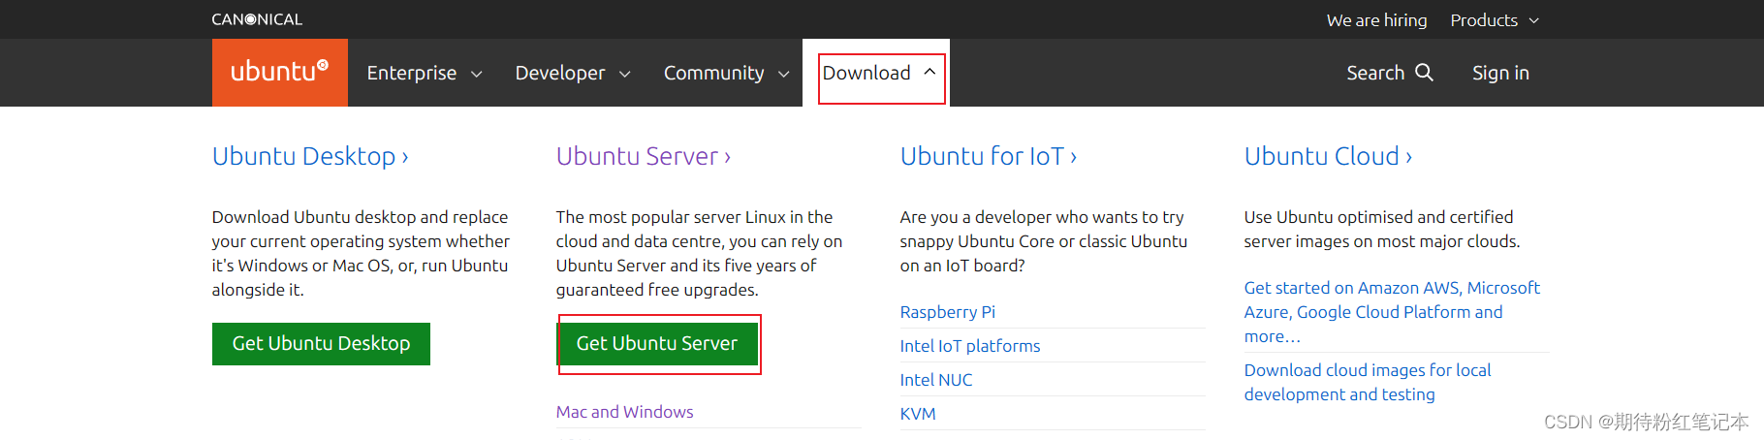Click the Raspberry Pi link

tap(947, 312)
